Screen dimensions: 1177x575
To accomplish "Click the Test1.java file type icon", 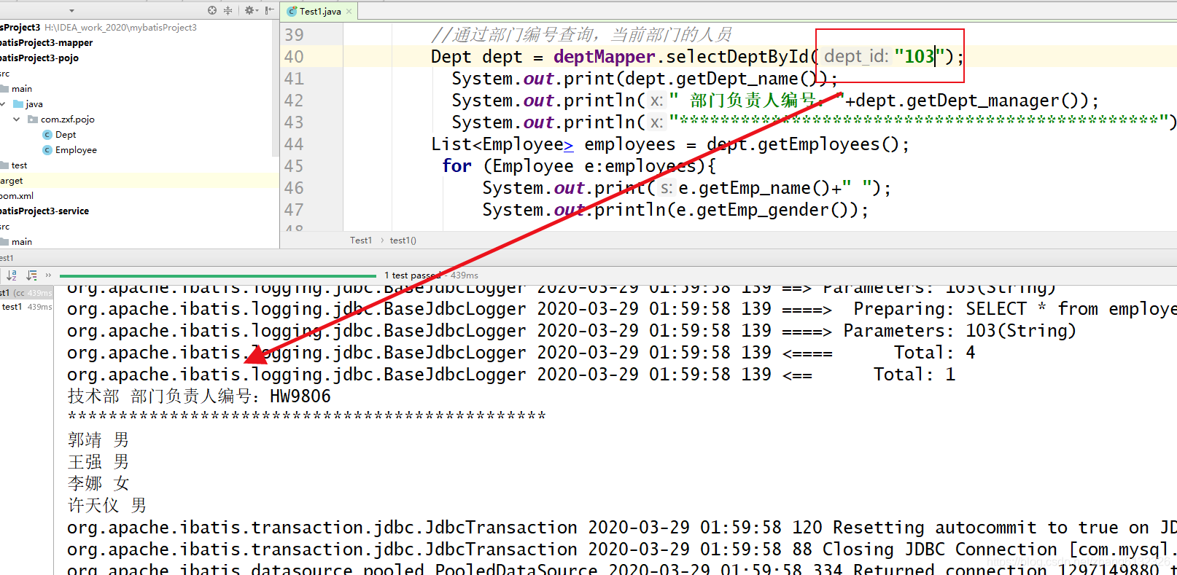I will (x=292, y=11).
